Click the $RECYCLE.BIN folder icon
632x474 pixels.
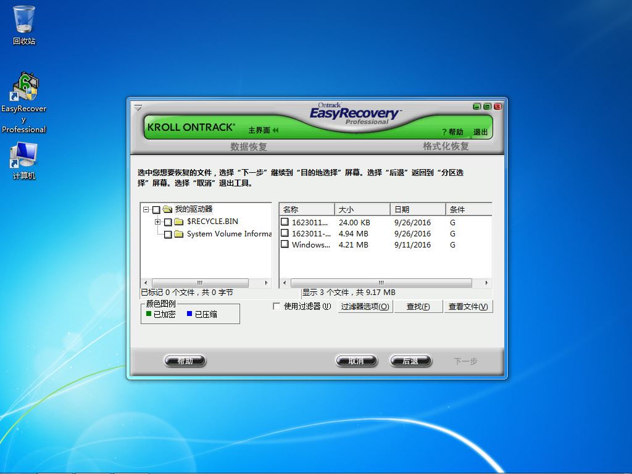179,222
